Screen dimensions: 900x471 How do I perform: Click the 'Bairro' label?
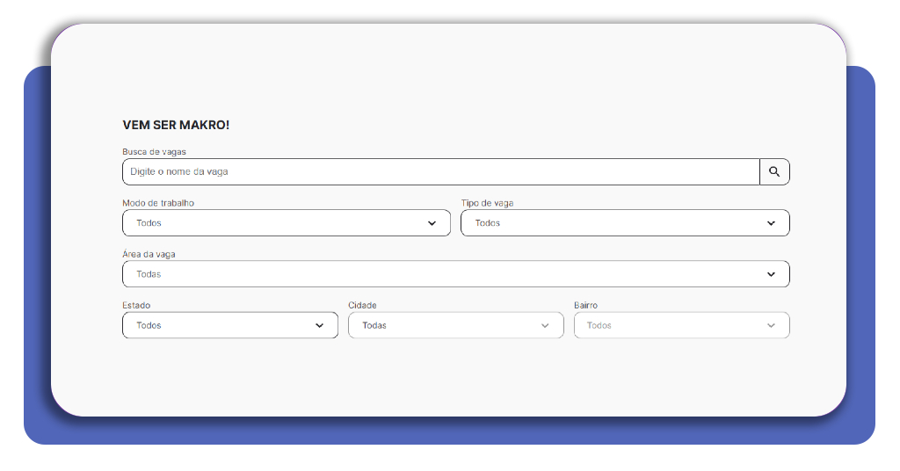585,305
